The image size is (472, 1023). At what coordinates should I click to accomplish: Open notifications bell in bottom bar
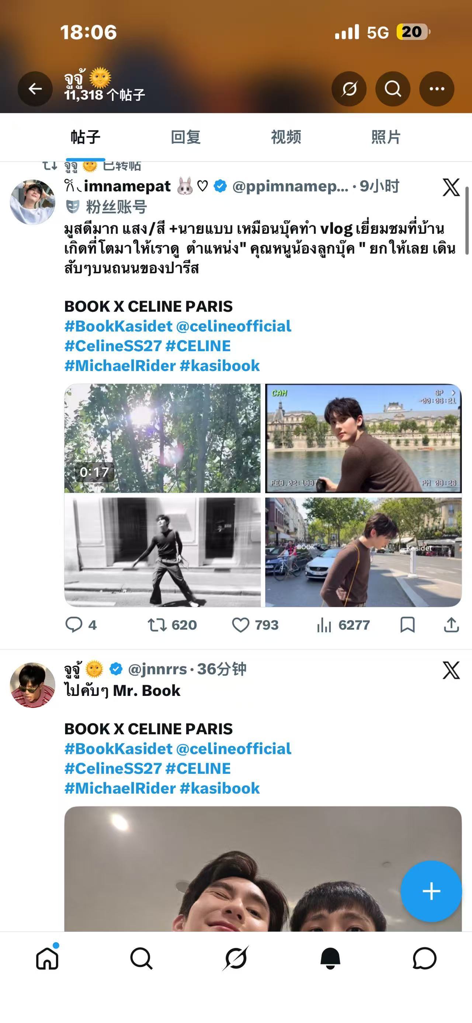click(x=330, y=958)
